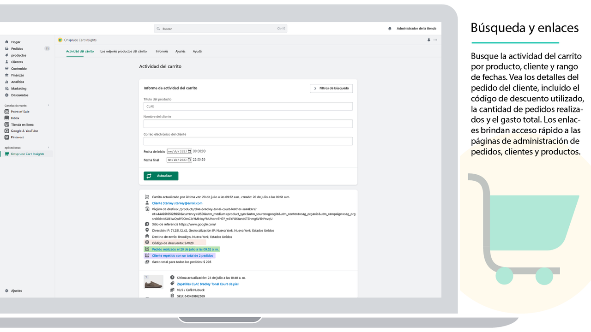
Task: Pin the app with pin icon
Action: click(429, 40)
